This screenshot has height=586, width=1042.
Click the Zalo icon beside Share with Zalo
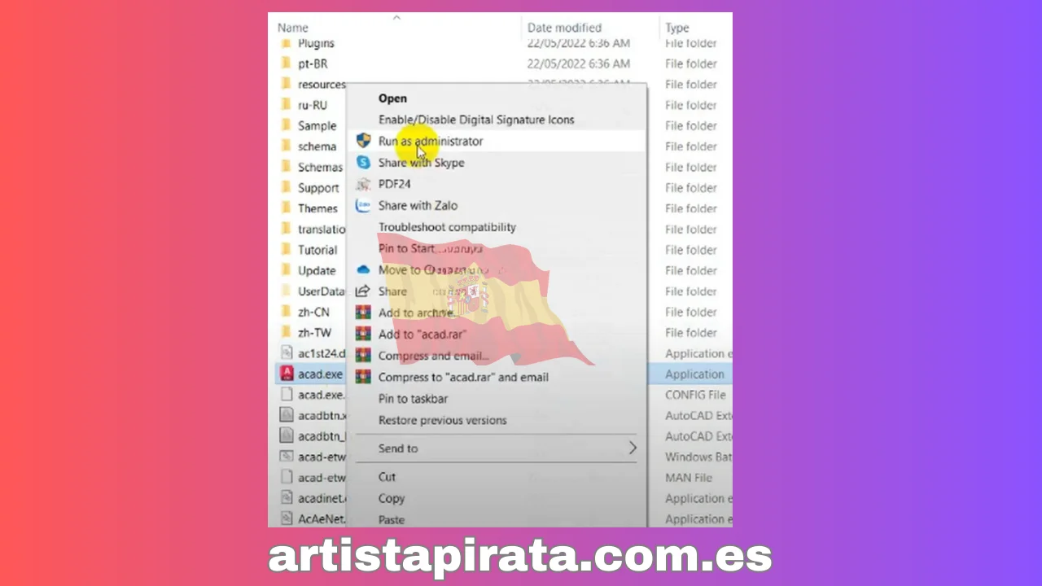[x=363, y=205]
